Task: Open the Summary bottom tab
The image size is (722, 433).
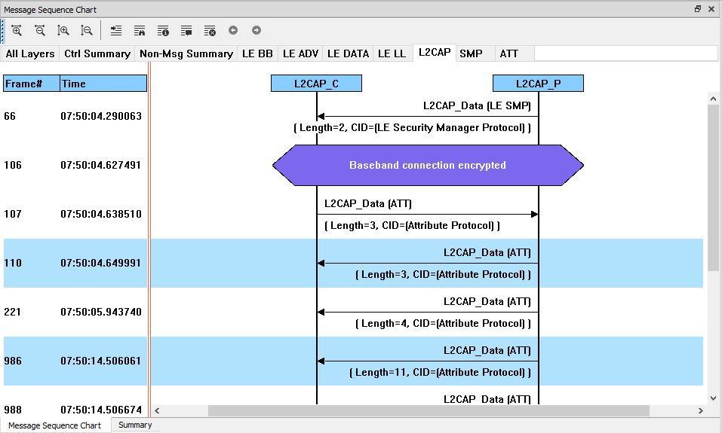Action: coord(135,425)
